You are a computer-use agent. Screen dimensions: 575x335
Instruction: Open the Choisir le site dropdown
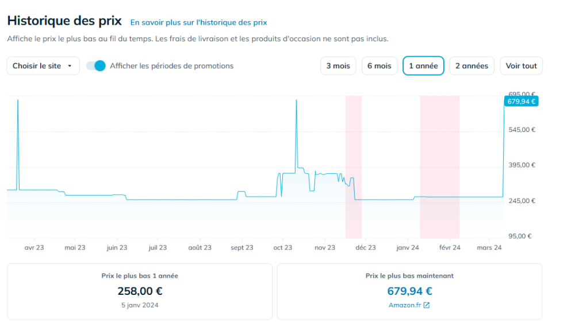pyautogui.click(x=43, y=66)
